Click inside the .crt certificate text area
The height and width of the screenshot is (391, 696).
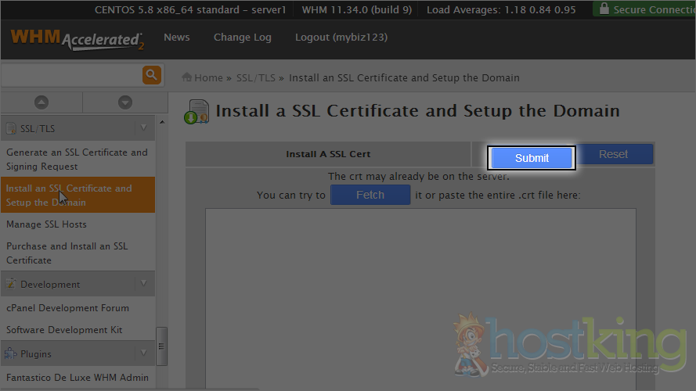pyautogui.click(x=420, y=297)
